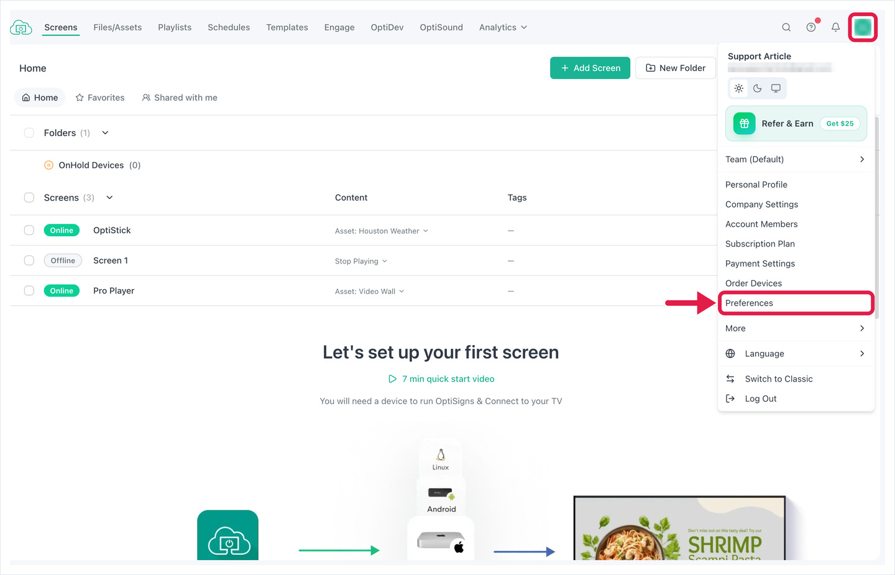The width and height of the screenshot is (895, 575).
Task: Go to the Playlists tab
Action: [175, 27]
